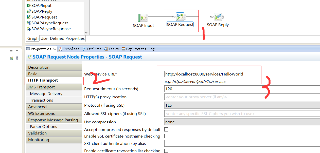Switch to the Graph tab

point(33,38)
